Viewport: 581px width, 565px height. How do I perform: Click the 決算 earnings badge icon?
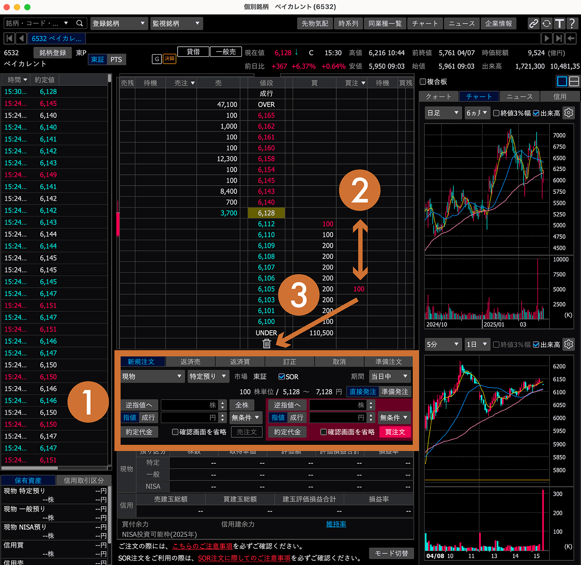[x=169, y=59]
